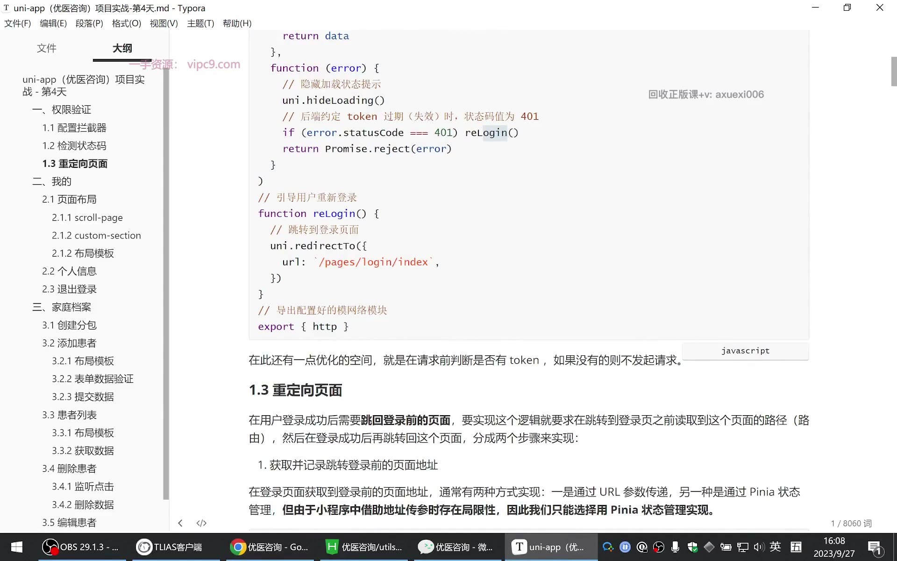Click the word count 1 / 8060 词
897x561 pixels.
[x=851, y=523]
